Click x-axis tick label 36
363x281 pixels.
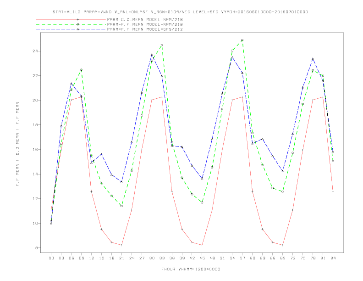click(172, 258)
